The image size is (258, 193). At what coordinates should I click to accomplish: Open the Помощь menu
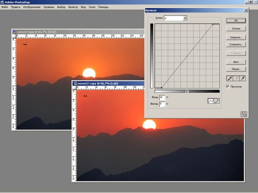[x=103, y=7]
